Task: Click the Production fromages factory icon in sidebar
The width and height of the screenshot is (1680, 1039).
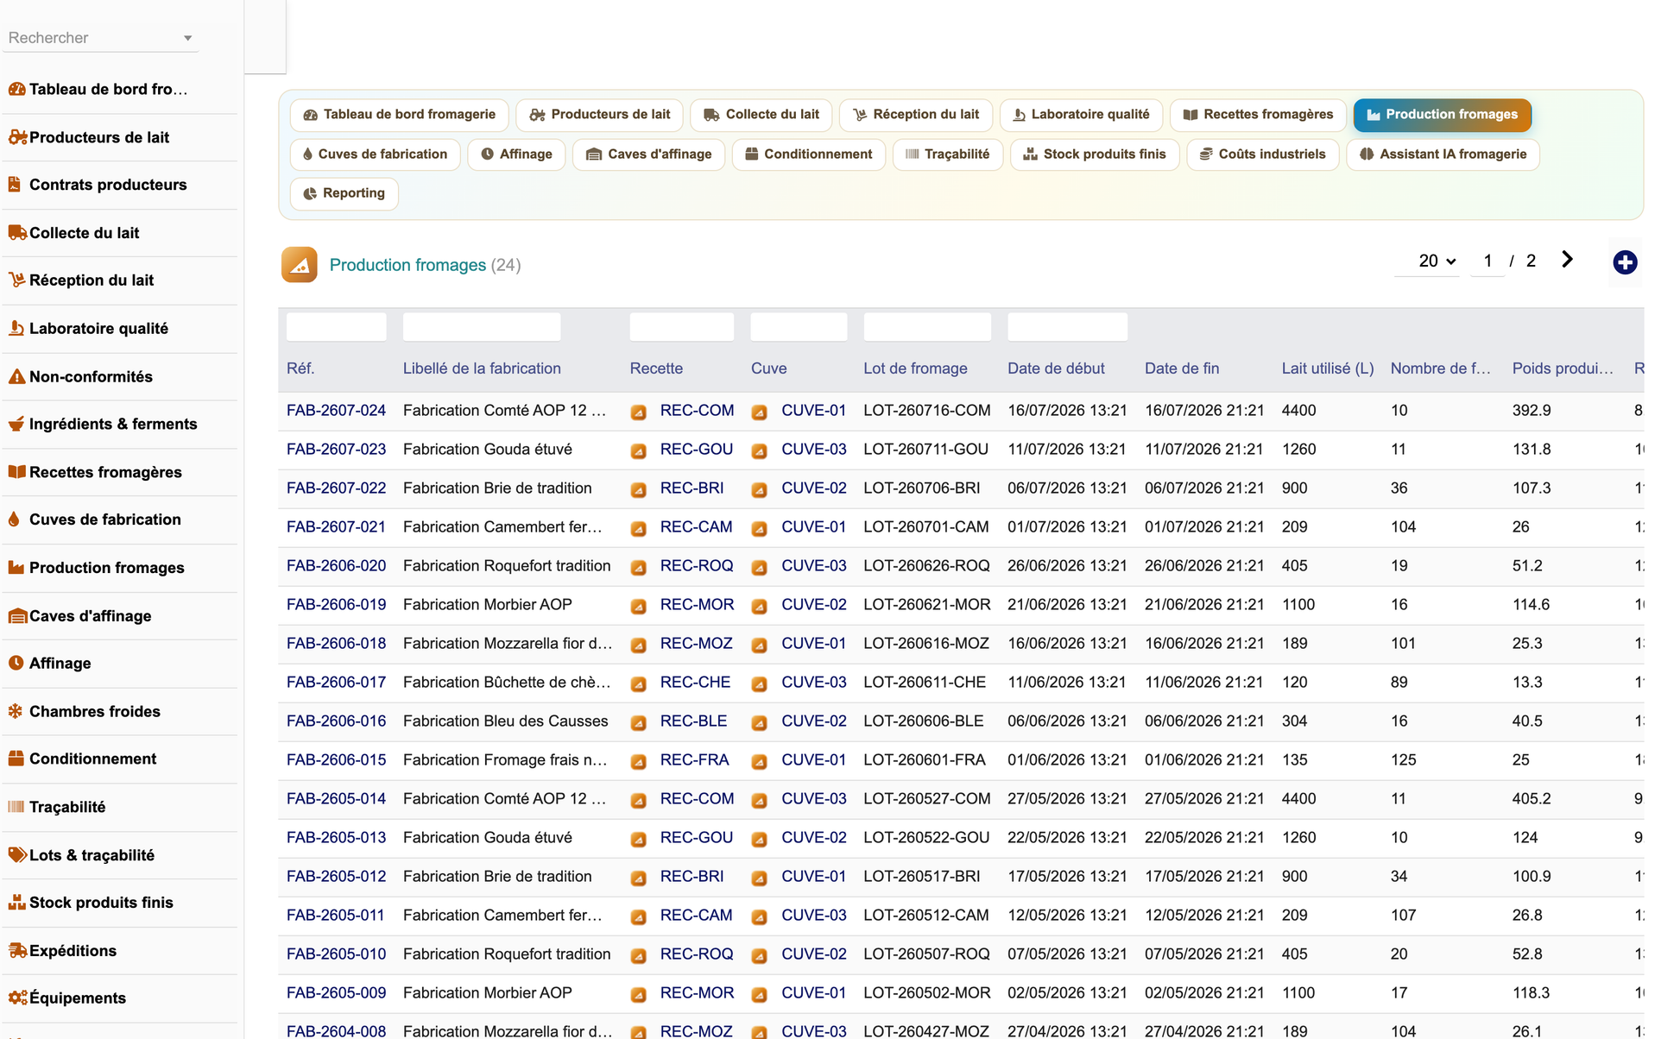Action: click(16, 568)
